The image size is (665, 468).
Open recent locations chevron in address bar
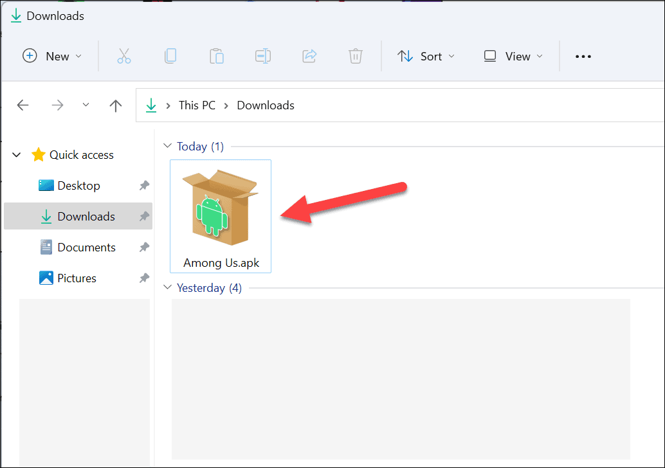pos(86,105)
